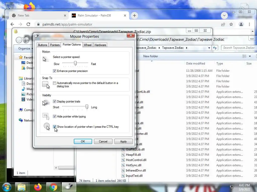Sort by Type column header
The width and height of the screenshot is (257, 192).
pyautogui.click(x=219, y=63)
